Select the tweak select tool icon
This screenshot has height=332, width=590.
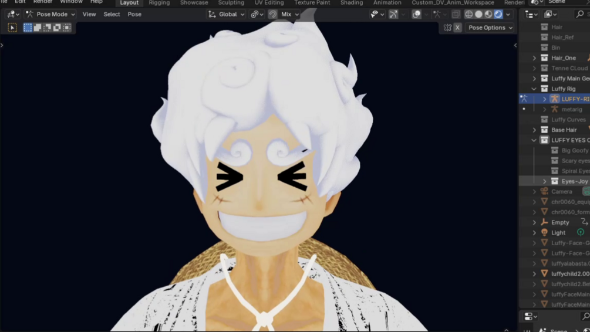tap(12, 28)
